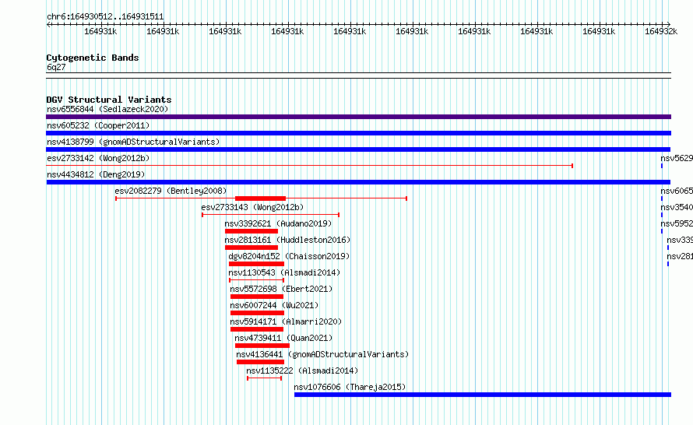Click the thin red esv2733143 variant line

270,215
